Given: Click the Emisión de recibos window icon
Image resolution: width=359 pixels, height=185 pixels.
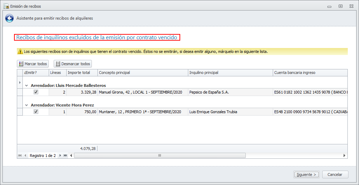Looking at the screenshot, I should point(6,6).
